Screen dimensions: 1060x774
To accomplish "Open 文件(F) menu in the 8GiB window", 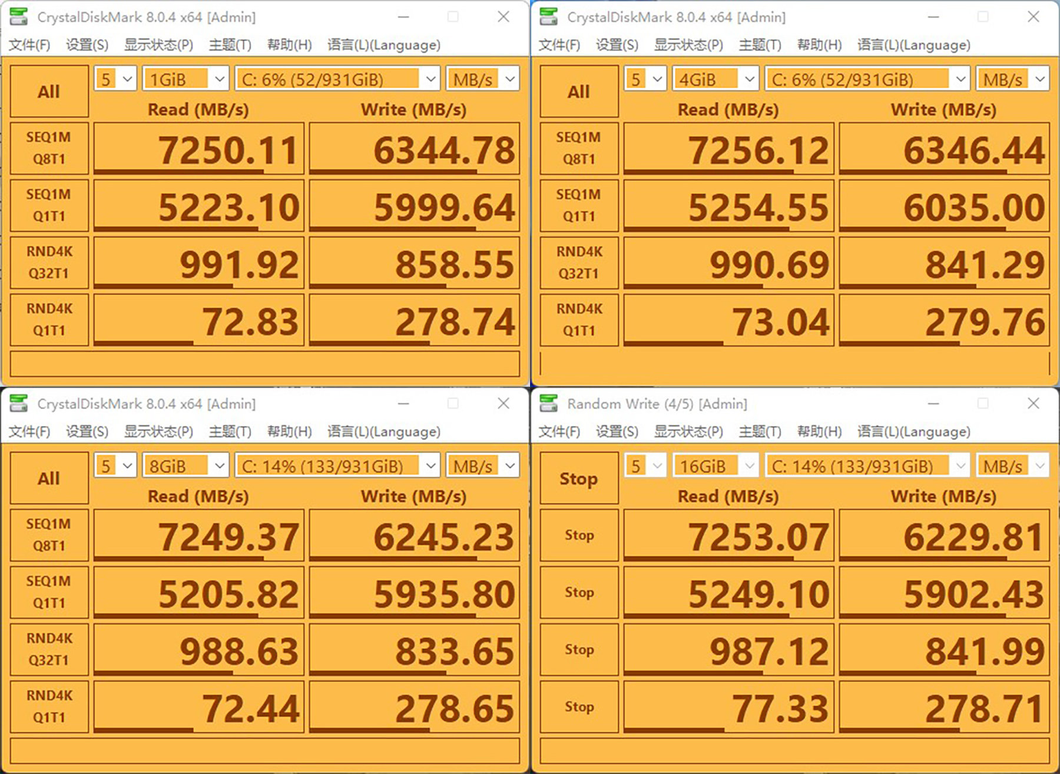I will pos(29,431).
